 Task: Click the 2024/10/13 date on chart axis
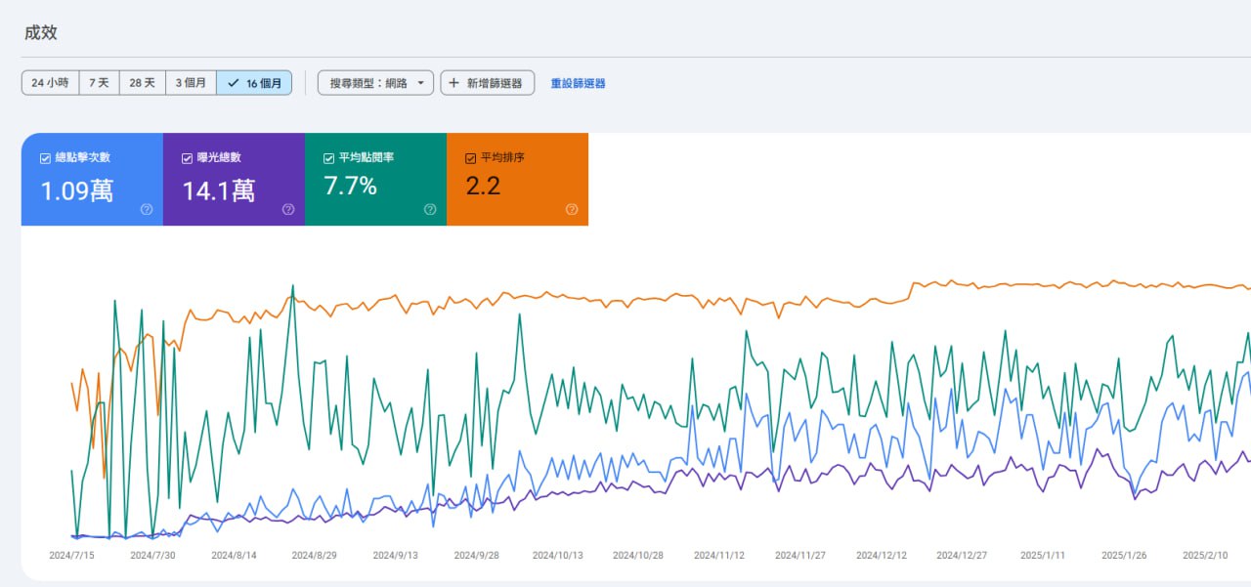(557, 555)
